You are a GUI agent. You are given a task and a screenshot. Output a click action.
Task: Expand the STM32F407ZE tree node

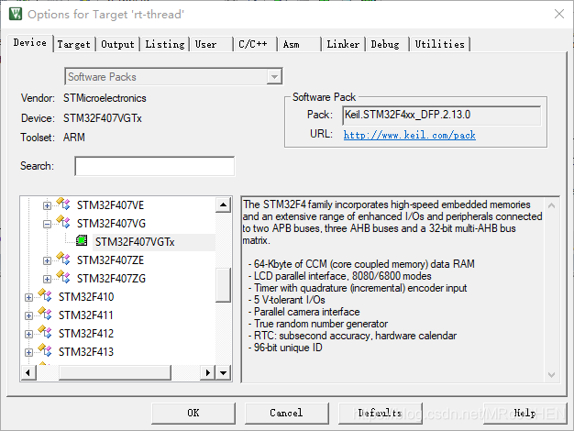[x=47, y=260]
